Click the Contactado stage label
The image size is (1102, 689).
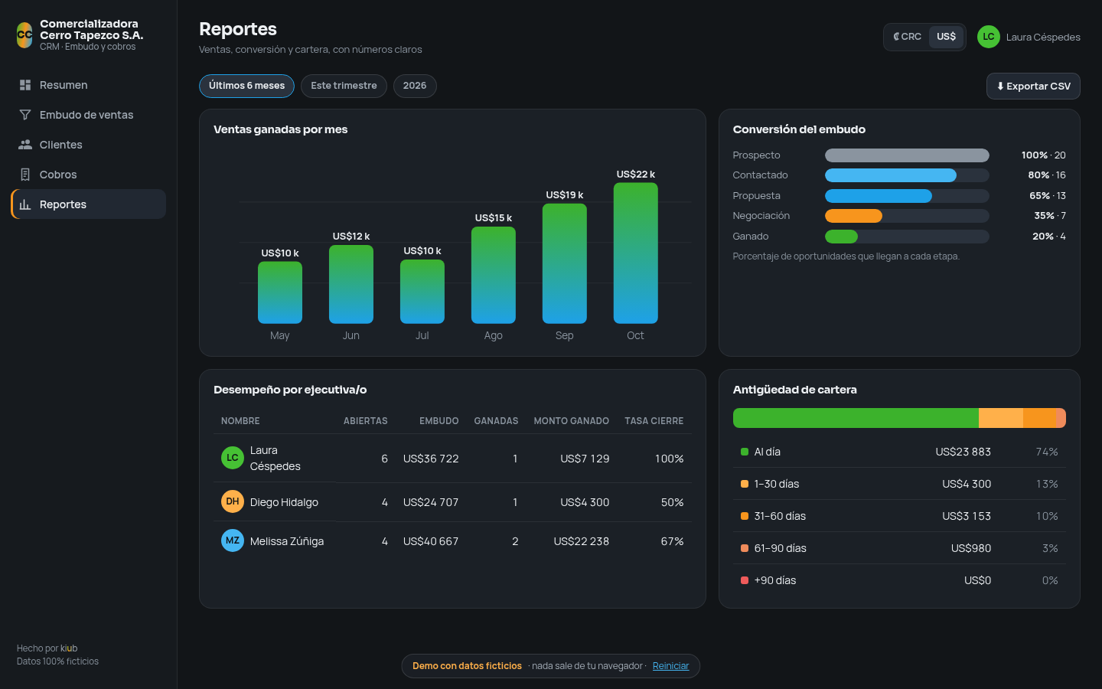[x=760, y=175]
